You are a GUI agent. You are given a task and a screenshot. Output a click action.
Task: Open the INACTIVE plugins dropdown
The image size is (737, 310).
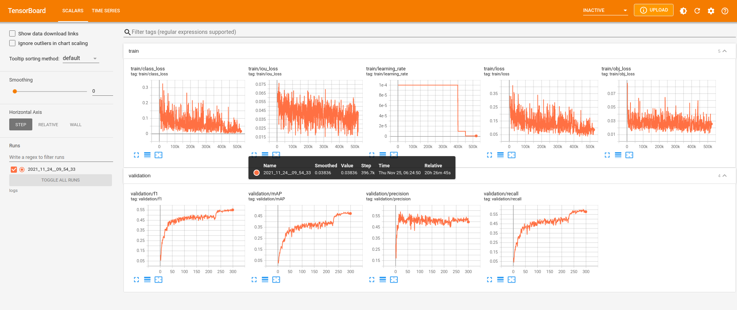(605, 10)
